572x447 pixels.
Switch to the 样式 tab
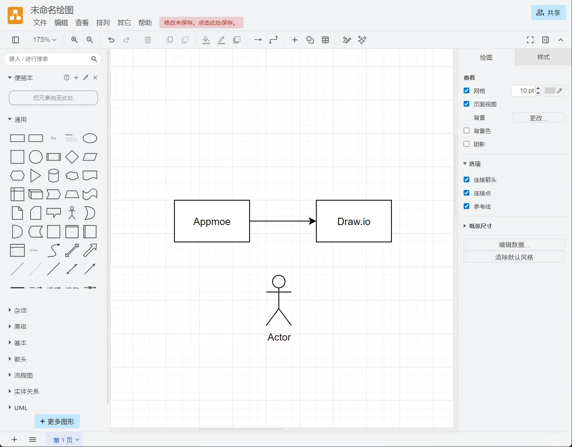(x=543, y=57)
